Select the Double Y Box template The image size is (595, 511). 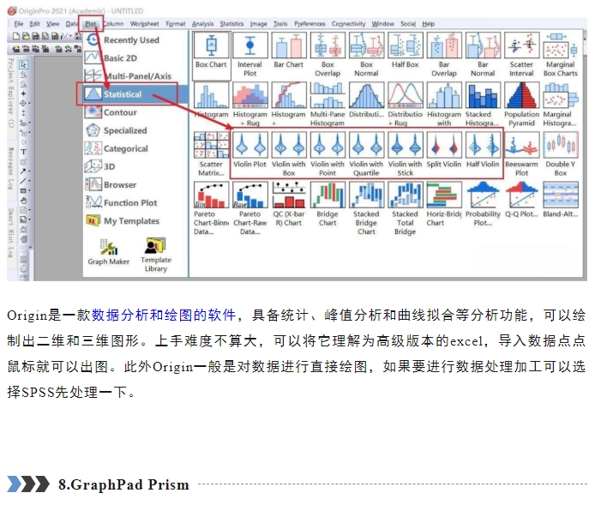pos(560,154)
